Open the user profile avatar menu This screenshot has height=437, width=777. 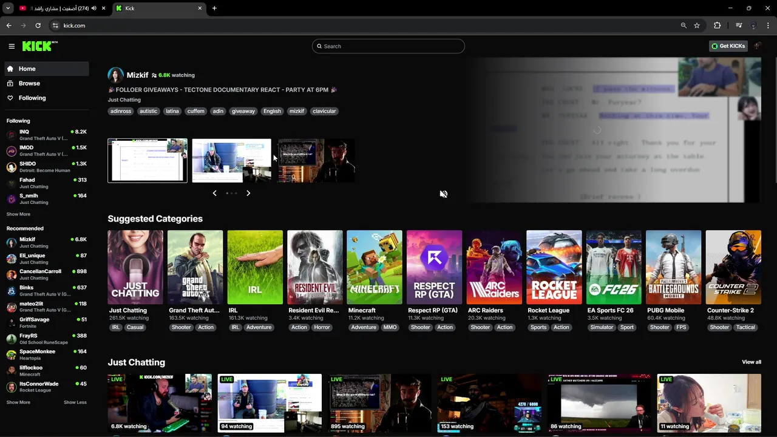click(x=758, y=46)
